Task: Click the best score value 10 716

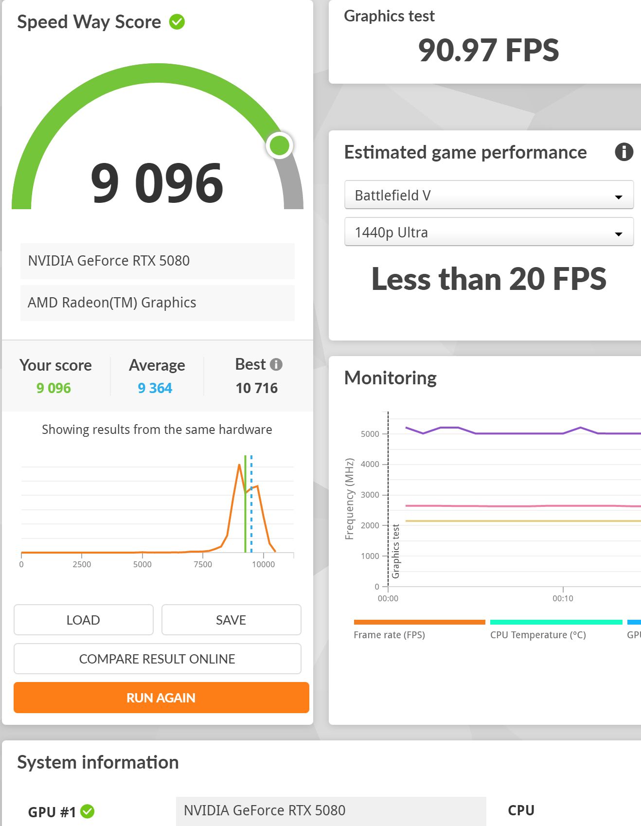Action: (257, 388)
